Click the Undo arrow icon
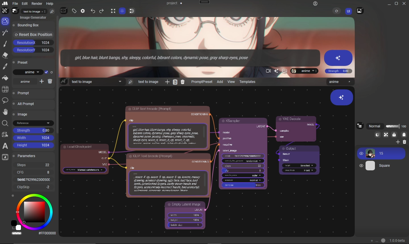The image size is (409, 244). point(93,11)
